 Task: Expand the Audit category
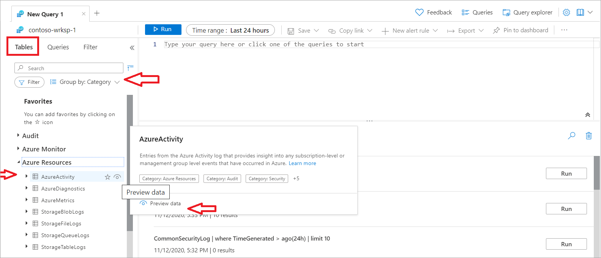[x=18, y=135]
